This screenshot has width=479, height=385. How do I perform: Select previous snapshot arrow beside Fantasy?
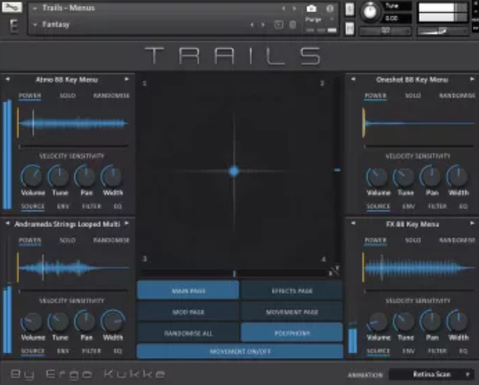[x=252, y=24]
